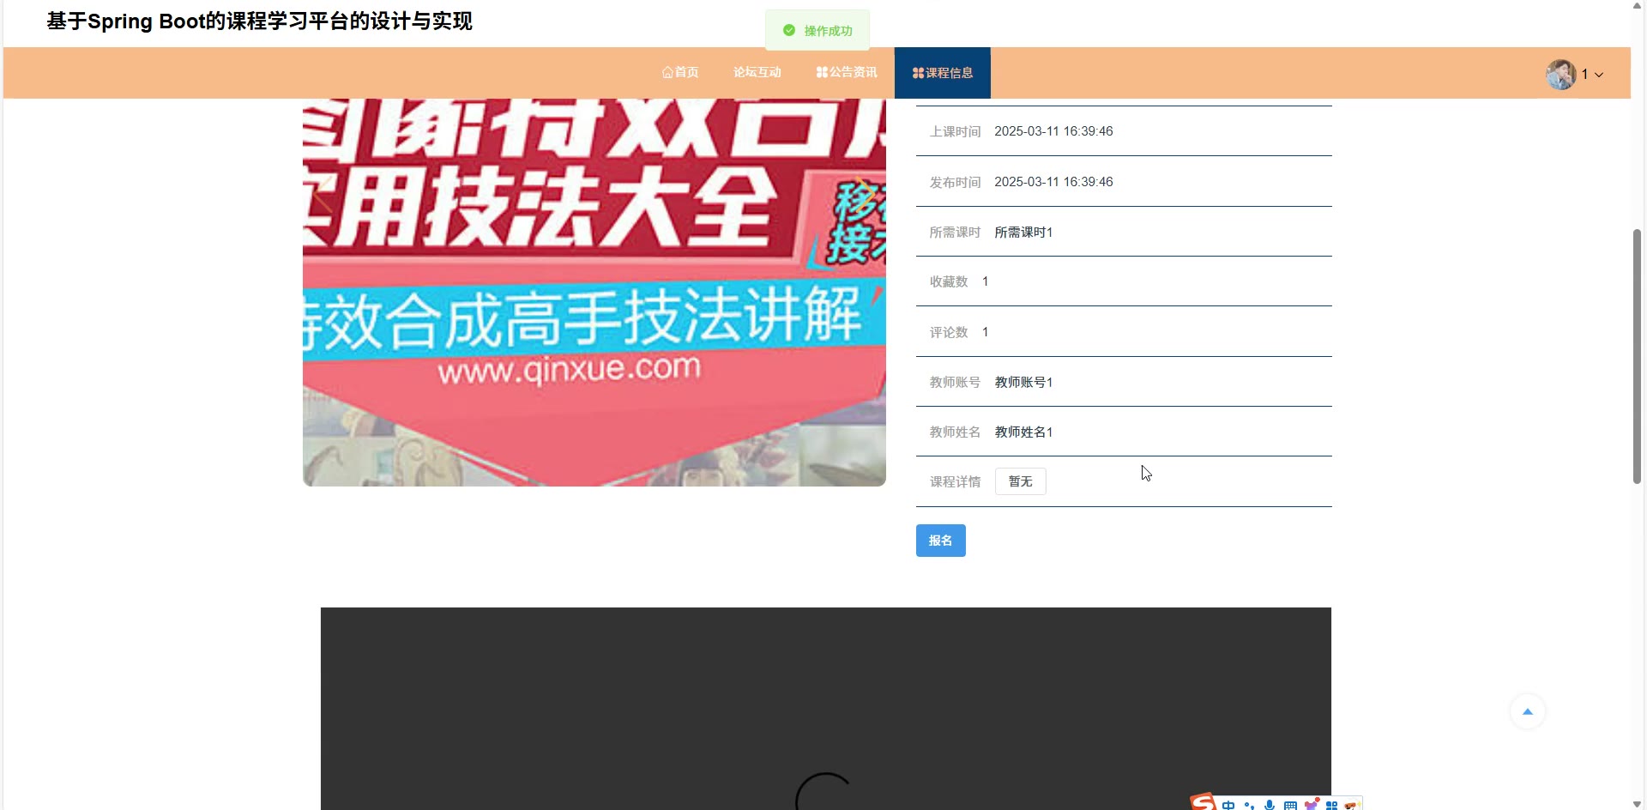The image size is (1647, 810).
Task: Open the IME toolbox grid icon
Action: (1331, 805)
